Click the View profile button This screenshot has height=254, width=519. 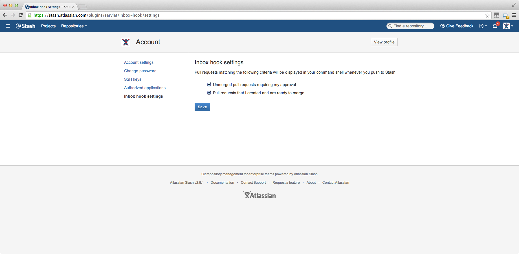(384, 42)
